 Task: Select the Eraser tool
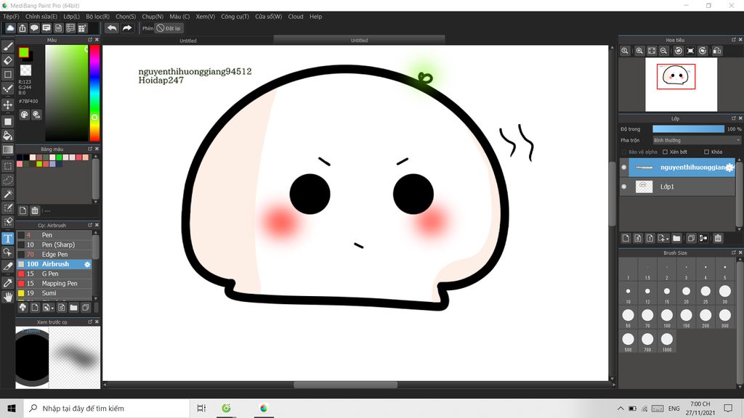click(8, 60)
